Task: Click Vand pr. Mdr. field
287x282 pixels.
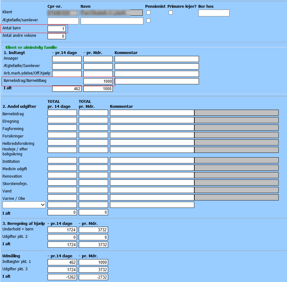Action: pos(93,190)
